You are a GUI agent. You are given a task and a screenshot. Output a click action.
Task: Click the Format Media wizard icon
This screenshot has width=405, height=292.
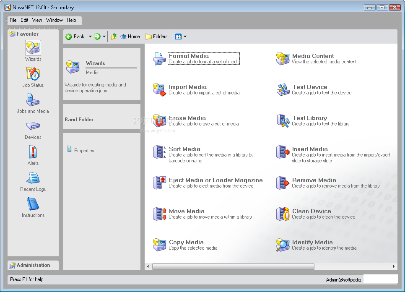pos(159,59)
